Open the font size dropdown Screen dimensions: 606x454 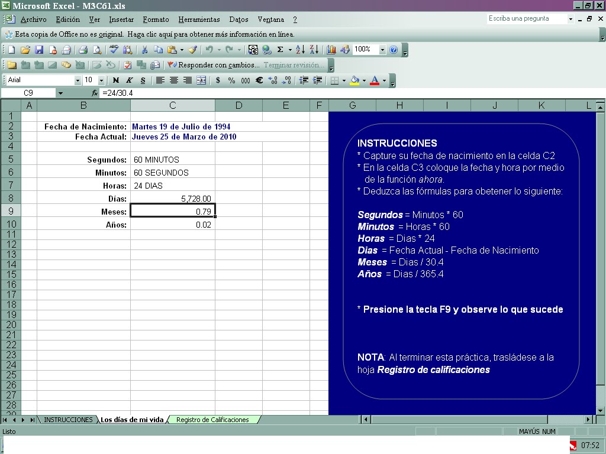point(101,80)
